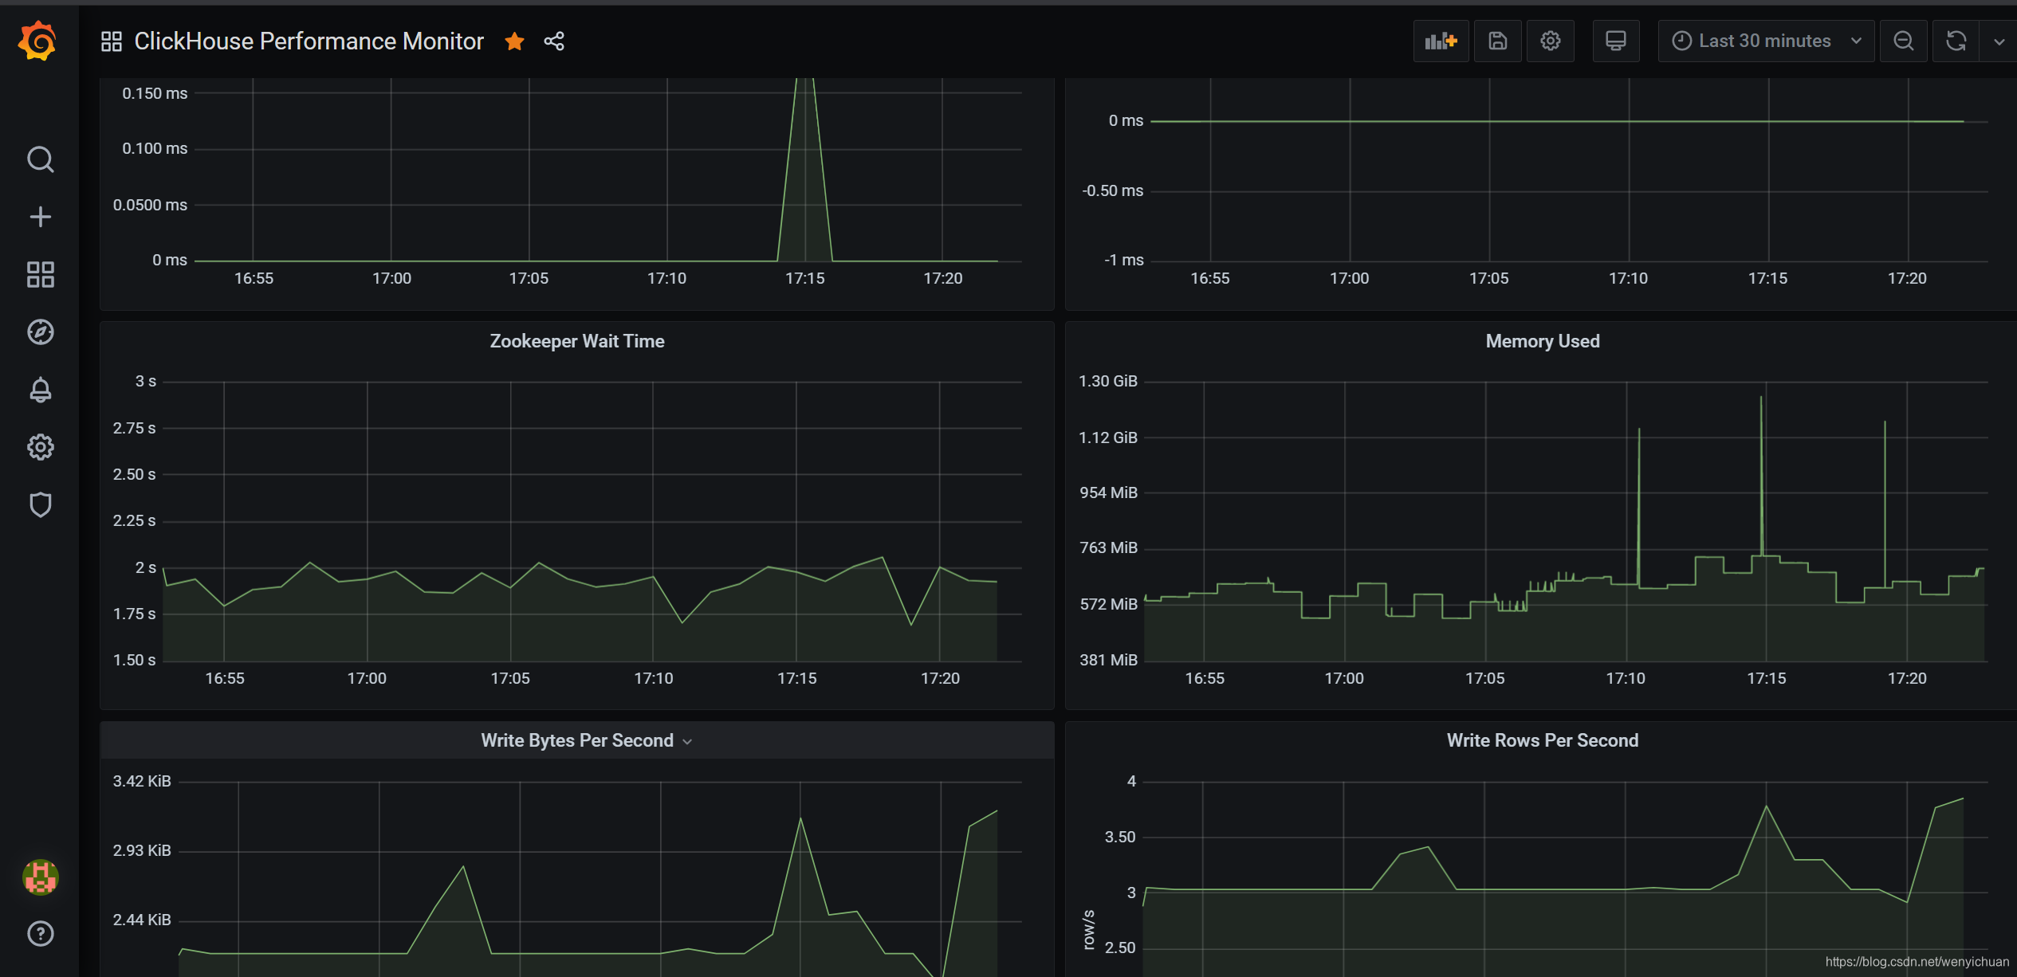Open the Alerting bell icon
Viewport: 2017px width, 977px height.
(40, 390)
